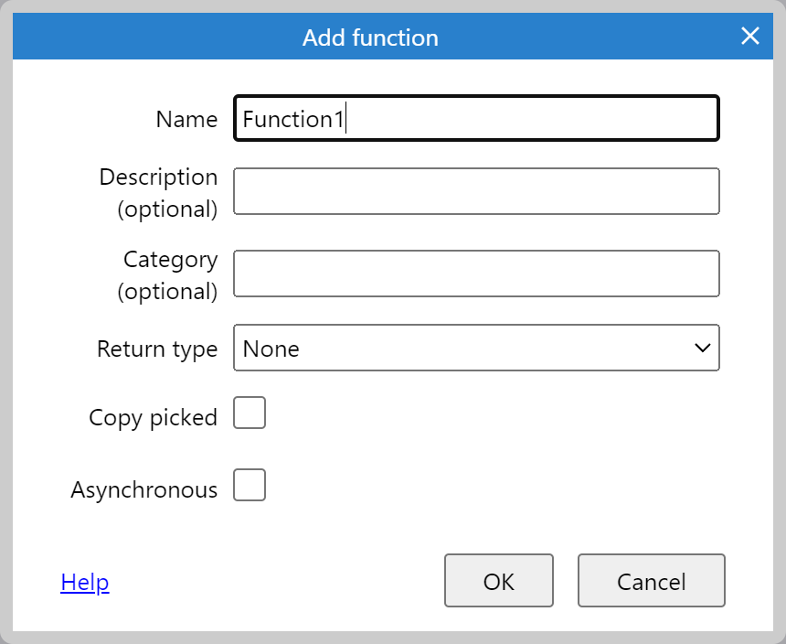
Task: Click the Description field
Action: (x=475, y=190)
